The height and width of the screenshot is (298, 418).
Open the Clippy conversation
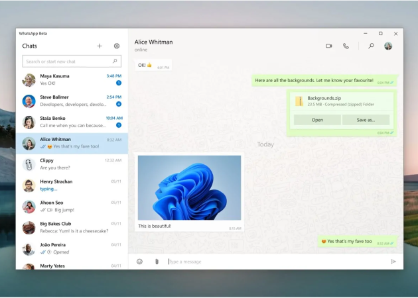[72, 164]
